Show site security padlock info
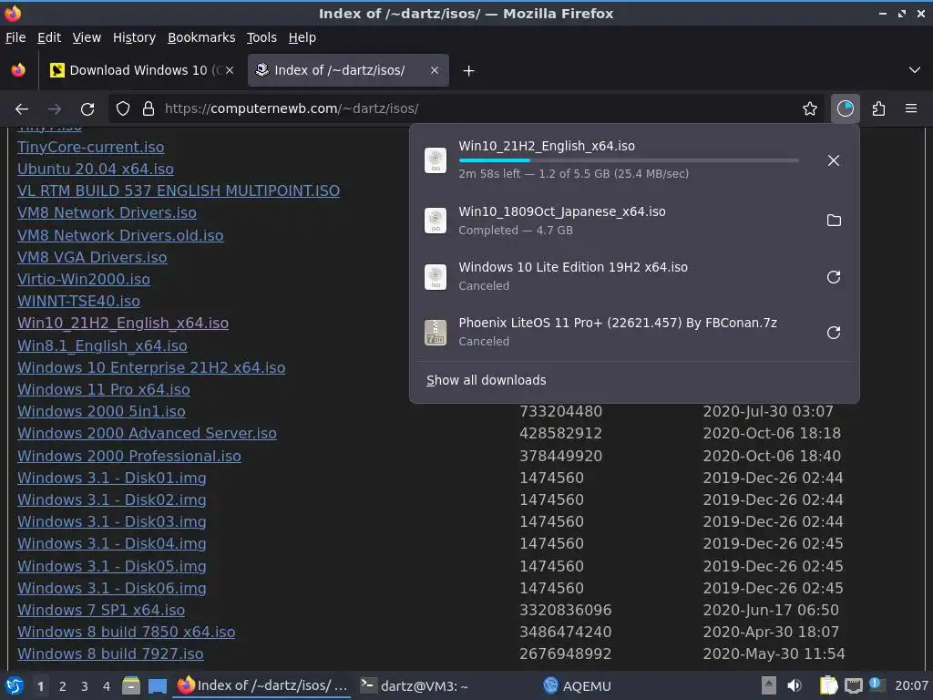The image size is (933, 700). pos(149,109)
